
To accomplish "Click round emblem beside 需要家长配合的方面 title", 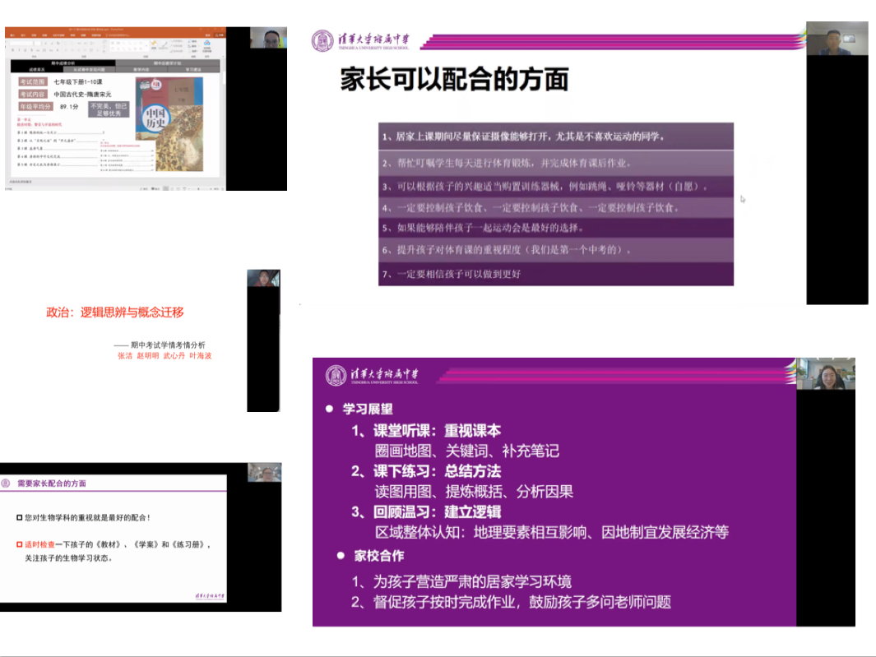I will coord(6,483).
